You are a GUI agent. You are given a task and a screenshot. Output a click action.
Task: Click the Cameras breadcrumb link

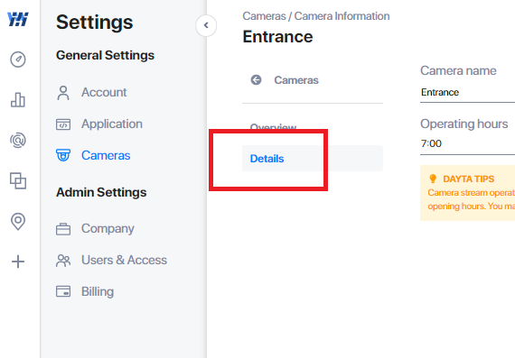pyautogui.click(x=264, y=16)
